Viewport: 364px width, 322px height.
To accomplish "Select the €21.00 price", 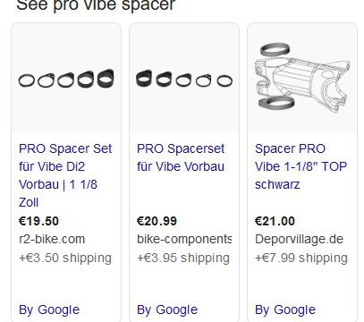I will [x=275, y=221].
